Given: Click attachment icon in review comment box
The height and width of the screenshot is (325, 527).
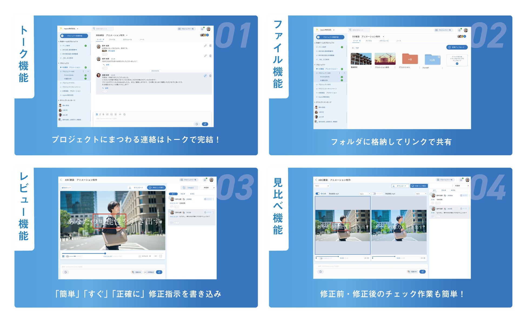Looking at the screenshot, I should tap(66, 272).
